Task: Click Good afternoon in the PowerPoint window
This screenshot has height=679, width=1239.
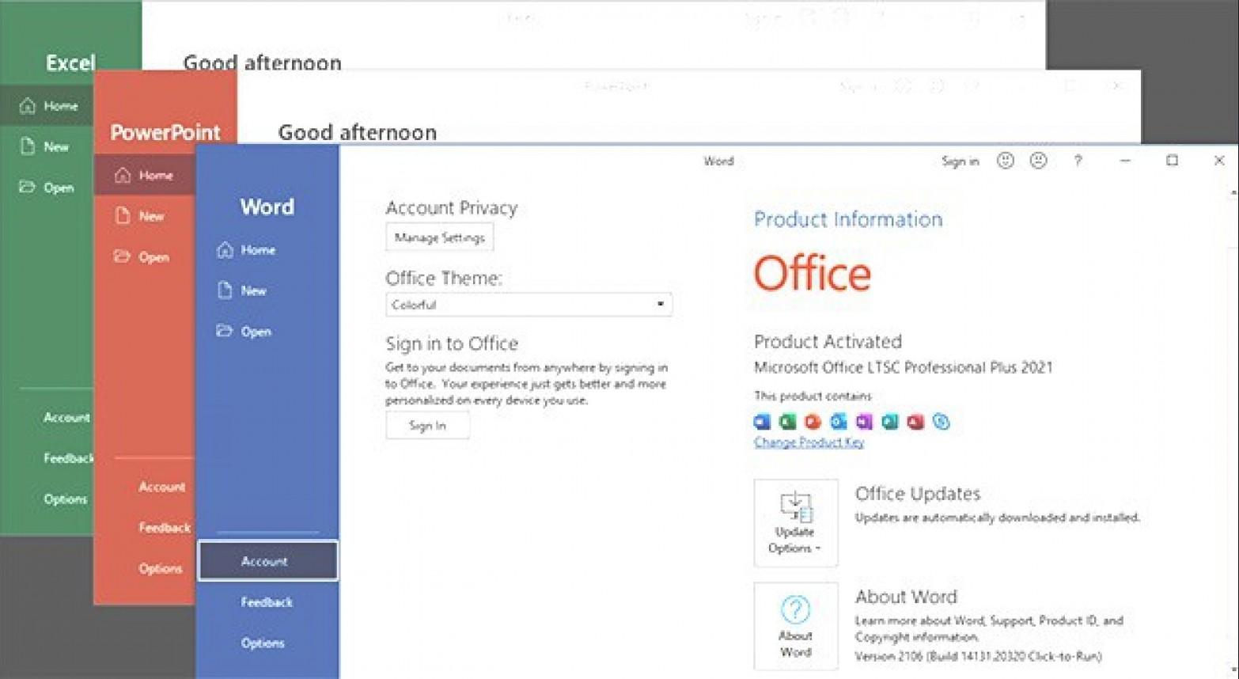Action: 358,132
